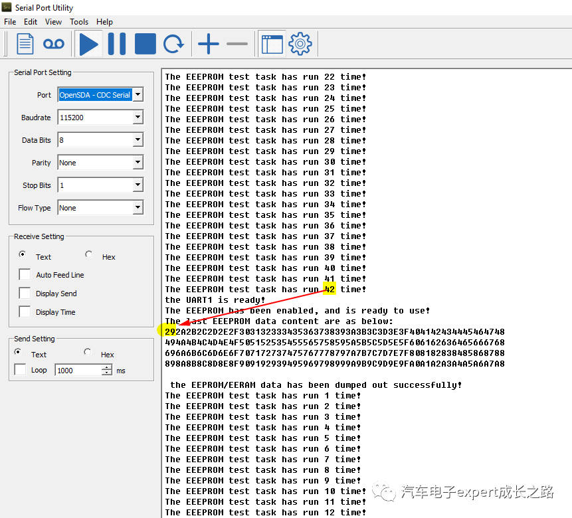Click the new document icon in toolbar
The height and width of the screenshot is (518, 572).
[25, 44]
